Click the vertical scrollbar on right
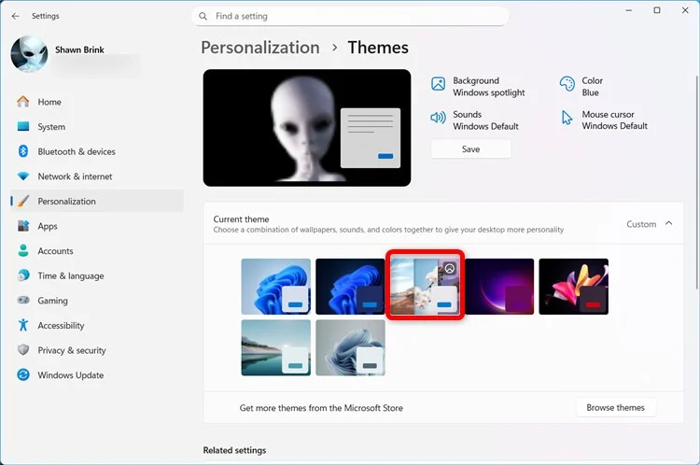Screen dimensions: 700x465 pos(696,183)
